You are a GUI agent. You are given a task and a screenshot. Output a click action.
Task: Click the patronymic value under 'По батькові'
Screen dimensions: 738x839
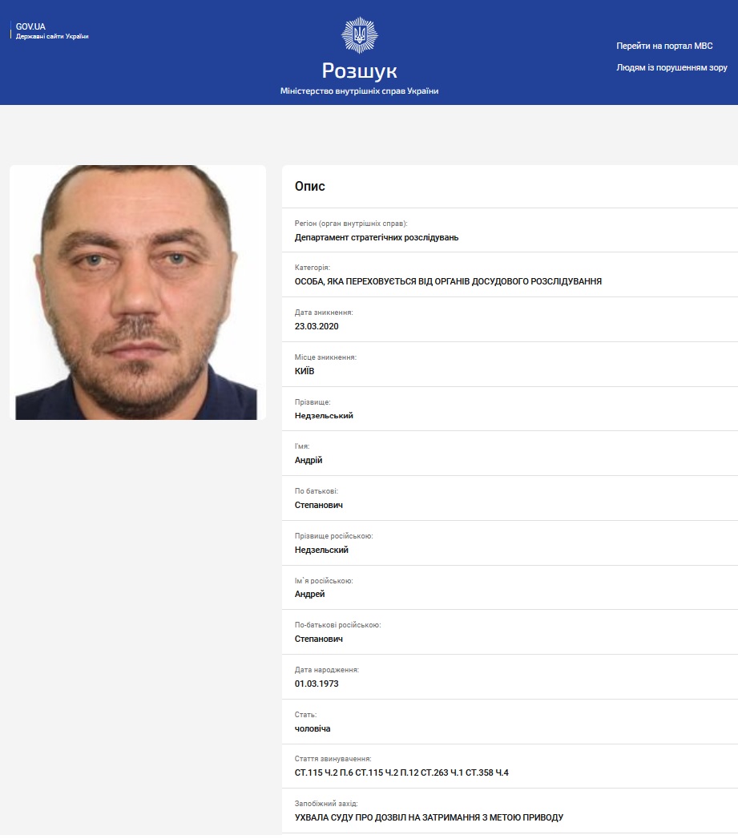(x=319, y=505)
